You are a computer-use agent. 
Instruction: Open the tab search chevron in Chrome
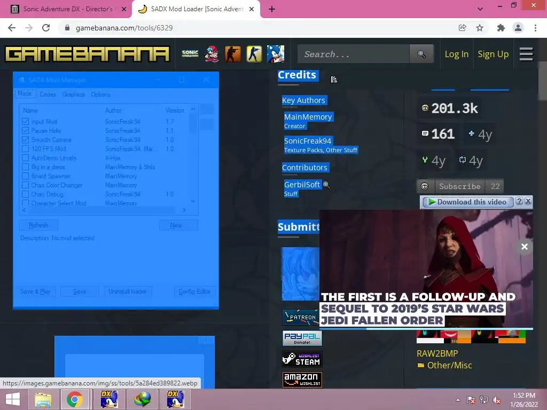[480, 9]
